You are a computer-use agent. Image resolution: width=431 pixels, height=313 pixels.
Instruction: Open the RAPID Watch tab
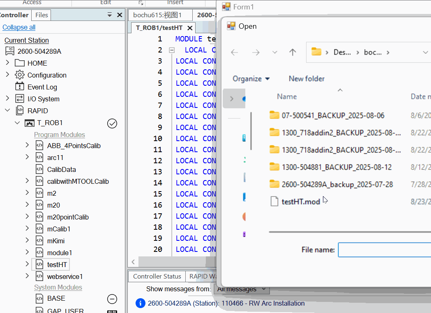click(202, 276)
